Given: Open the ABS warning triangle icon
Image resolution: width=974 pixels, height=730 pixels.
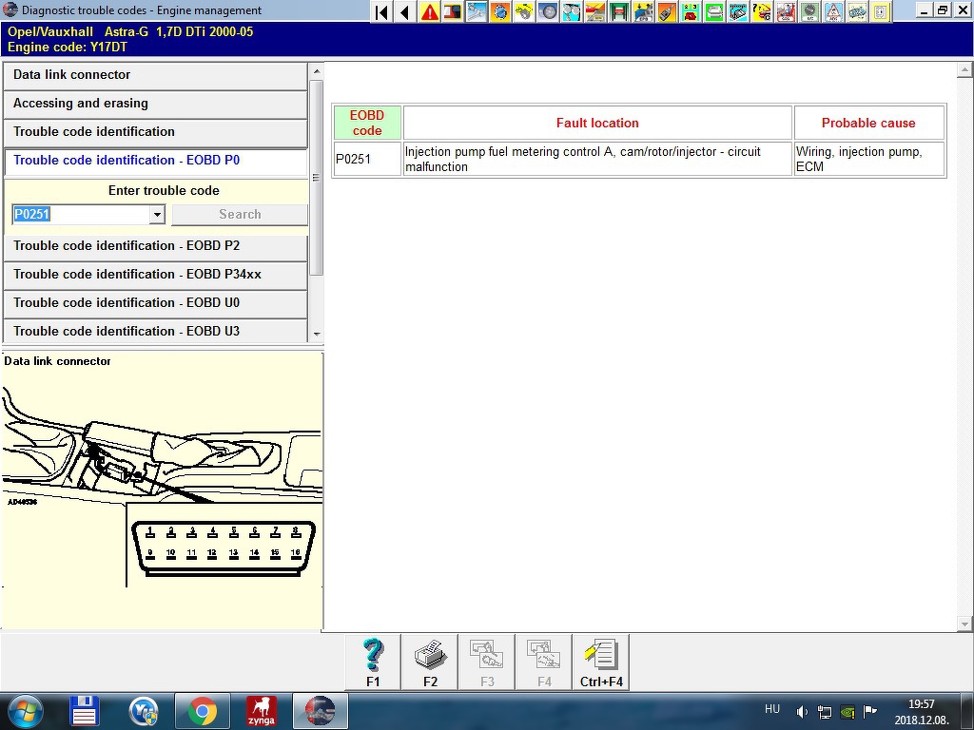Looking at the screenshot, I should point(833,11).
